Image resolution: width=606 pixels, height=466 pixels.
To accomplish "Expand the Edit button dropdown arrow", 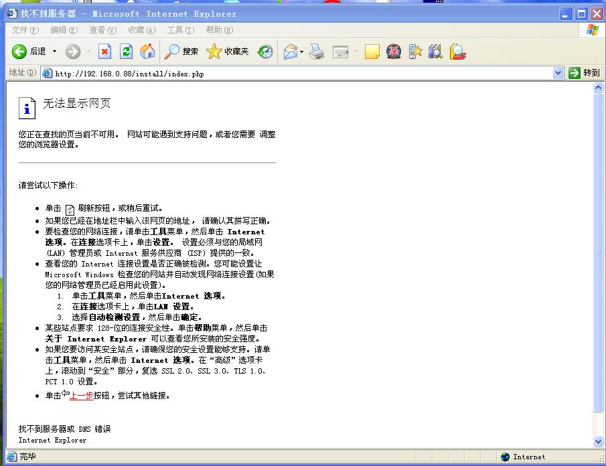I will pyautogui.click(x=356, y=52).
